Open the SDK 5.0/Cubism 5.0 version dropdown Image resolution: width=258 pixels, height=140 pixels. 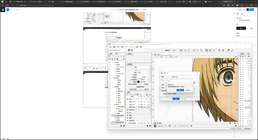(x=117, y=50)
